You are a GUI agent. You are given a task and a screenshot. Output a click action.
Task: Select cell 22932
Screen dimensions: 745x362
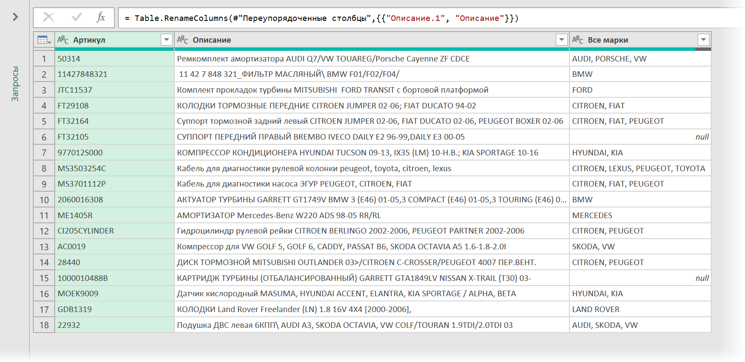point(114,325)
